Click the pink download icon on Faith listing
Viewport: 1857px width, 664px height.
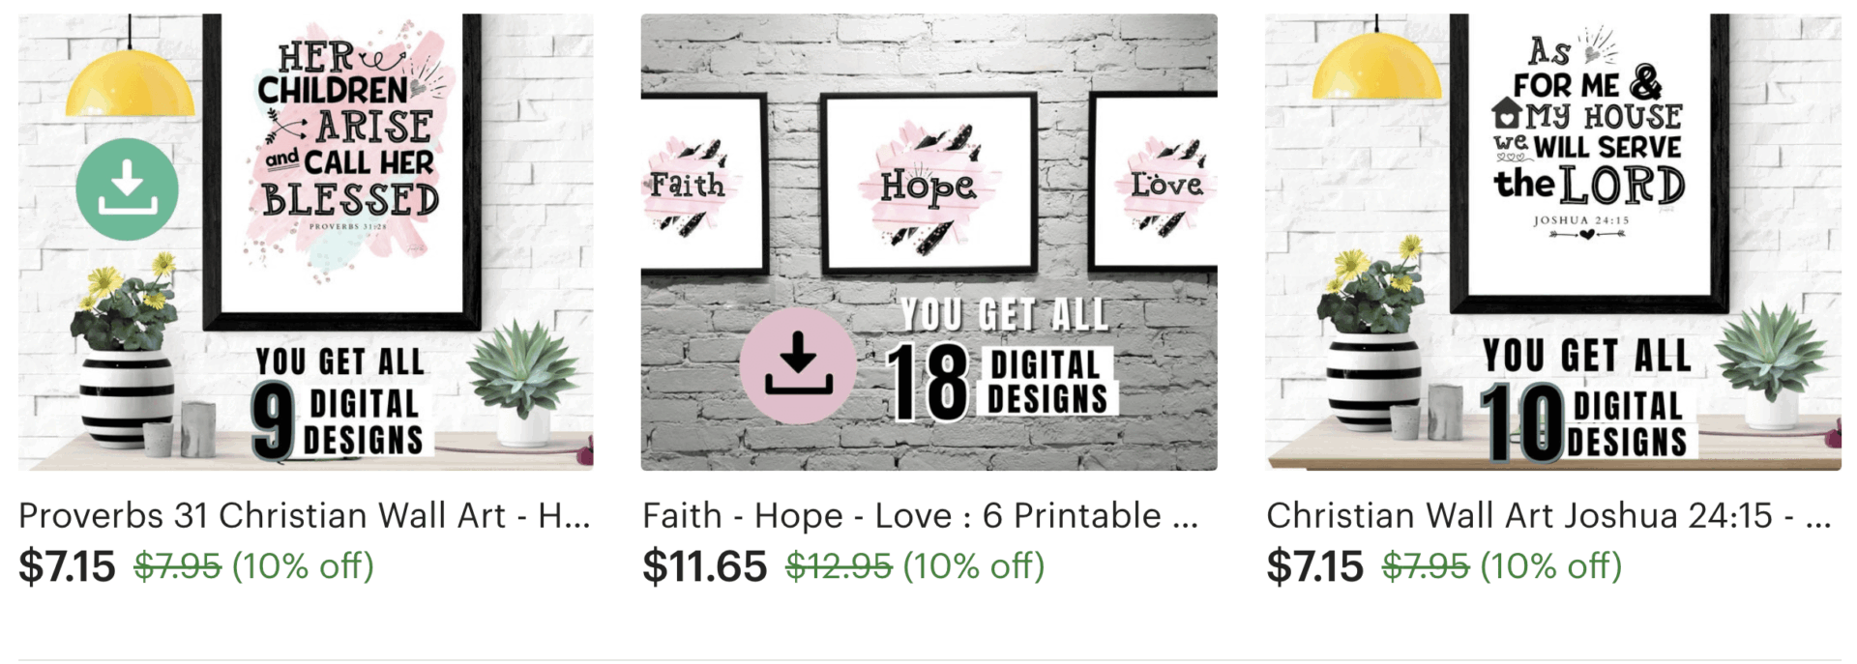[798, 365]
